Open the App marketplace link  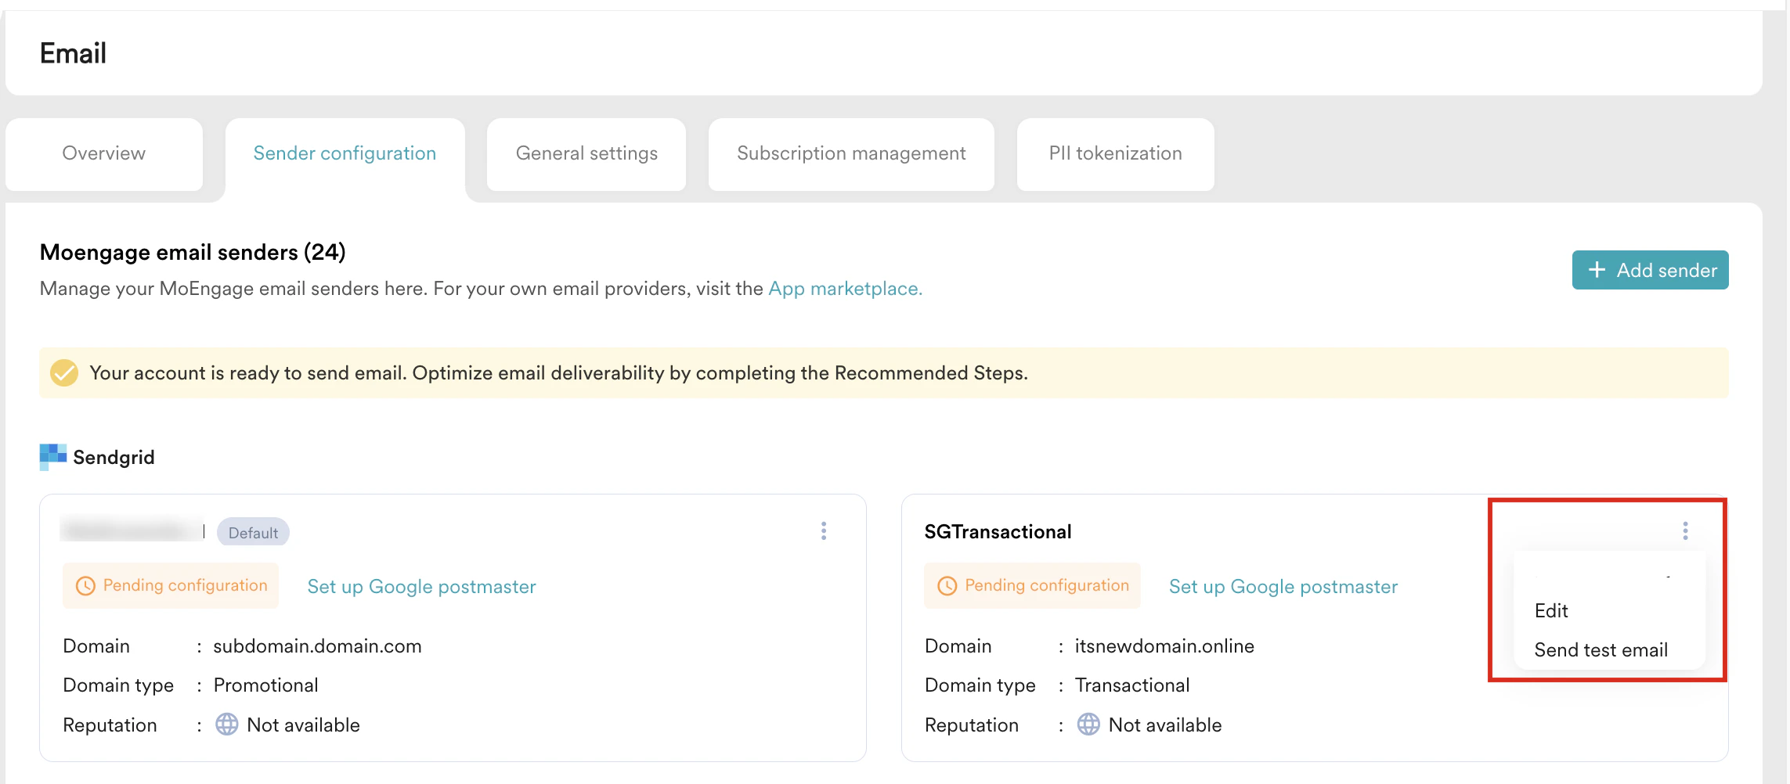tap(845, 289)
